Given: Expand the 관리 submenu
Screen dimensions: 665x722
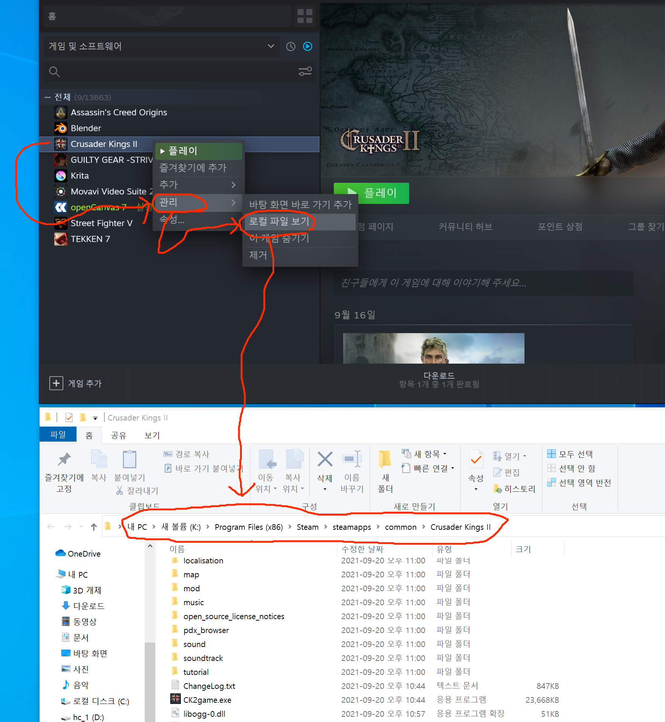Looking at the screenshot, I should (x=199, y=202).
